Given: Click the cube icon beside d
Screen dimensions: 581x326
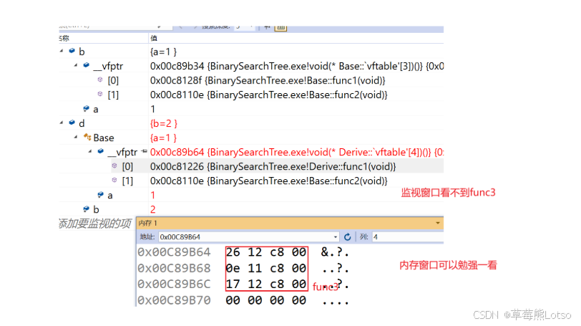Looking at the screenshot, I should point(72,123).
